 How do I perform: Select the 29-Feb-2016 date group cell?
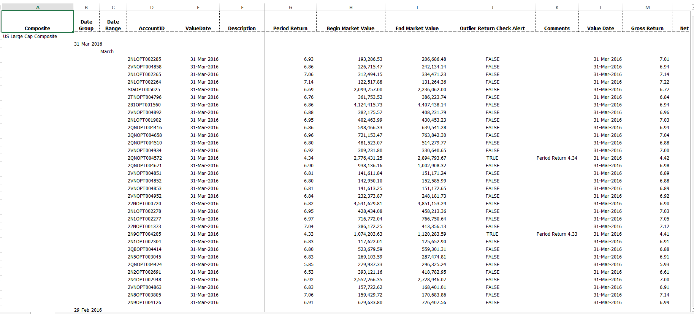(x=88, y=310)
